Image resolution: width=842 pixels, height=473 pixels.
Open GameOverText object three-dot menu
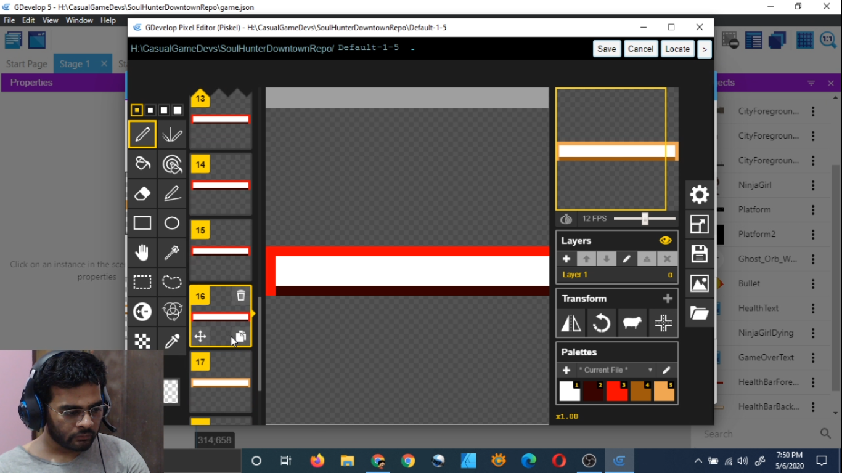point(813,358)
